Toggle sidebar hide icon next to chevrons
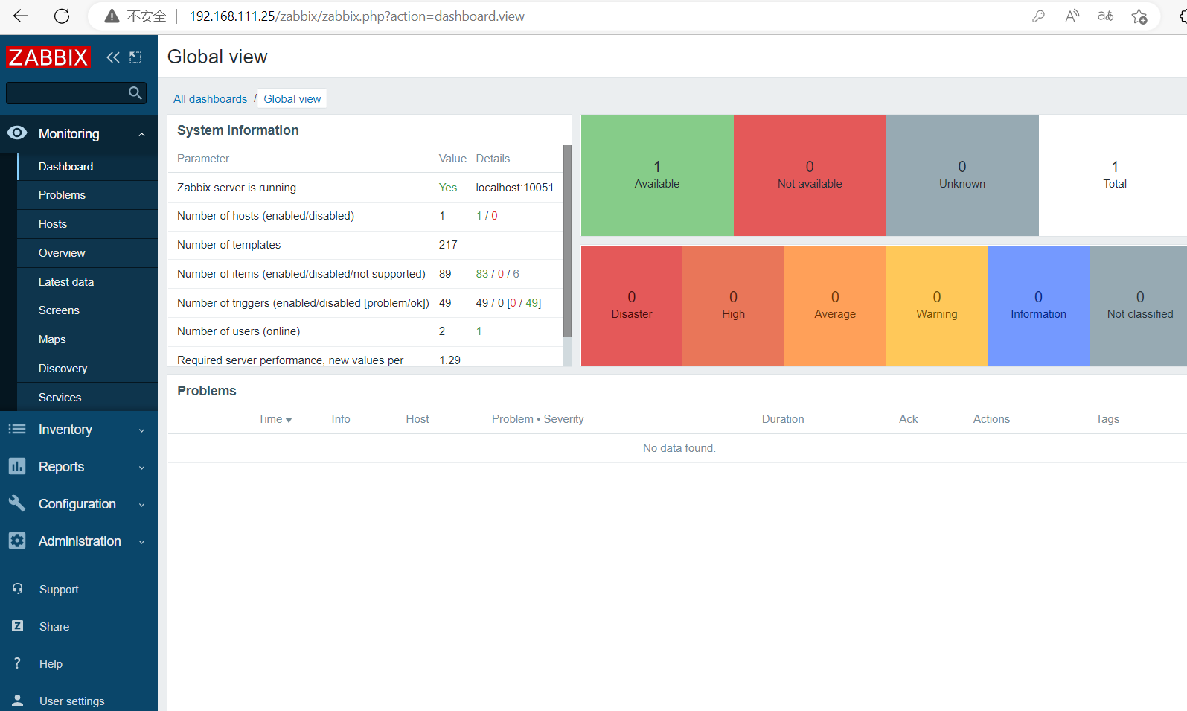The width and height of the screenshot is (1187, 711). 135,57
